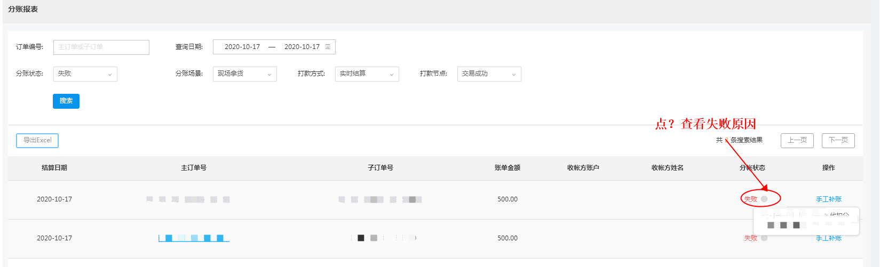
Task: Open the 分账场景 dropdown showing 现场拿货
Action: pyautogui.click(x=244, y=74)
